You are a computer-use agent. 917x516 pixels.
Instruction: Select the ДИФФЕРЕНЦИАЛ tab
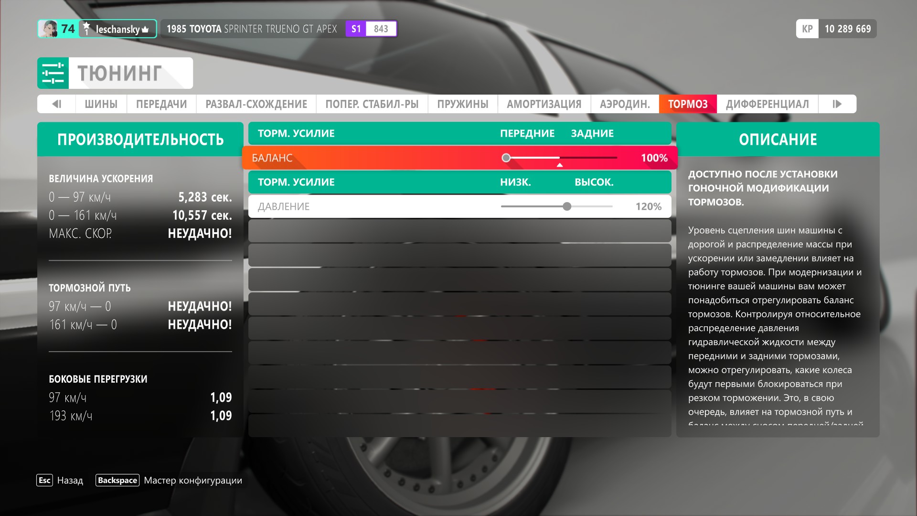pyautogui.click(x=767, y=104)
